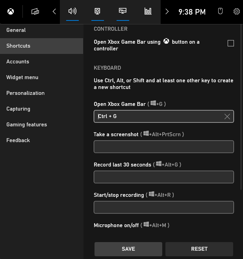Click the SAVE button

tap(128, 249)
